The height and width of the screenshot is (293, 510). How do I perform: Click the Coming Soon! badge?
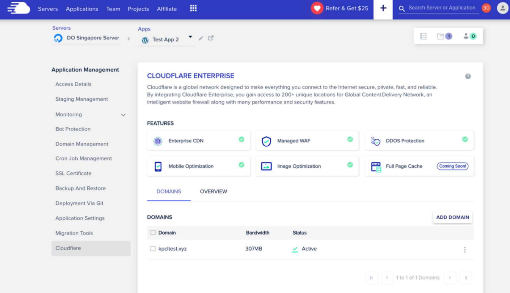click(452, 166)
